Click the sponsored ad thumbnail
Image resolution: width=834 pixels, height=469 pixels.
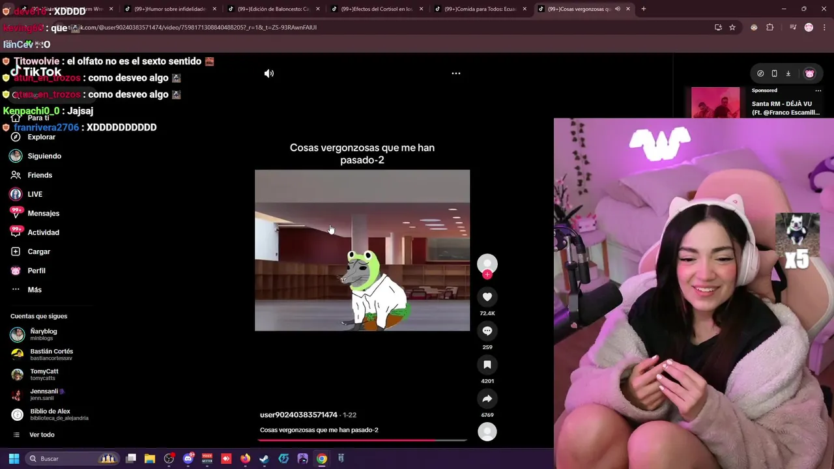tap(715, 102)
